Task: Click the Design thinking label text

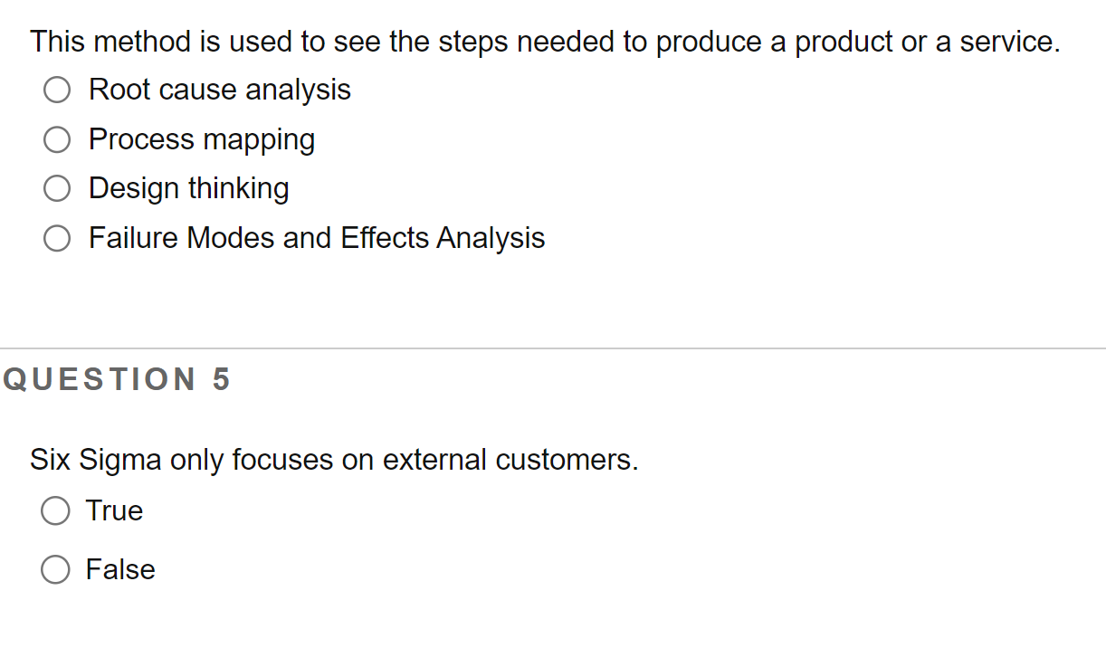Action: coord(188,188)
